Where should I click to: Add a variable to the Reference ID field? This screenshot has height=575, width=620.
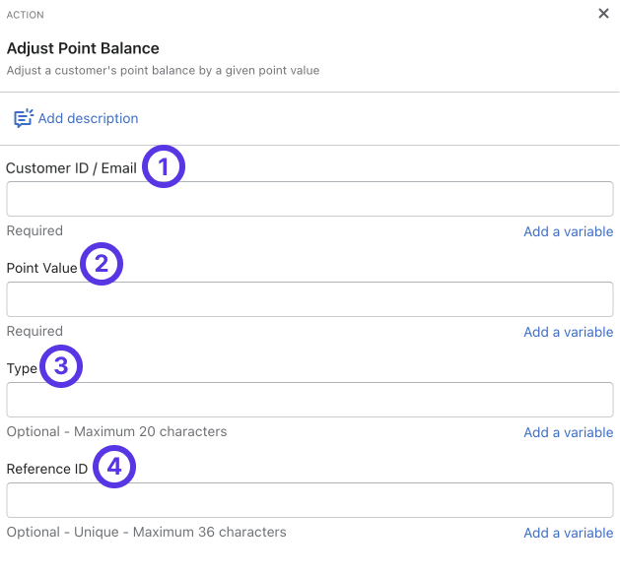pos(568,533)
